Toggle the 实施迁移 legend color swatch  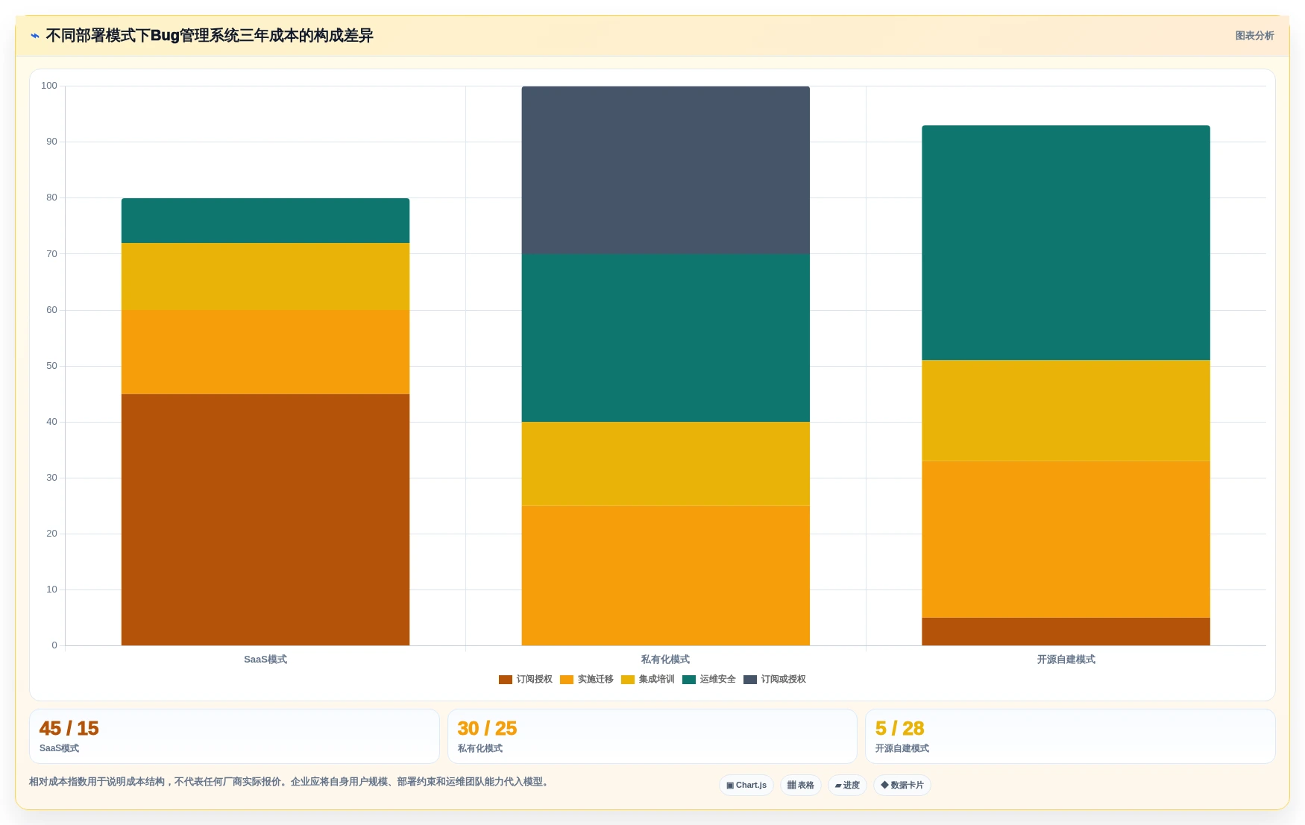[566, 680]
